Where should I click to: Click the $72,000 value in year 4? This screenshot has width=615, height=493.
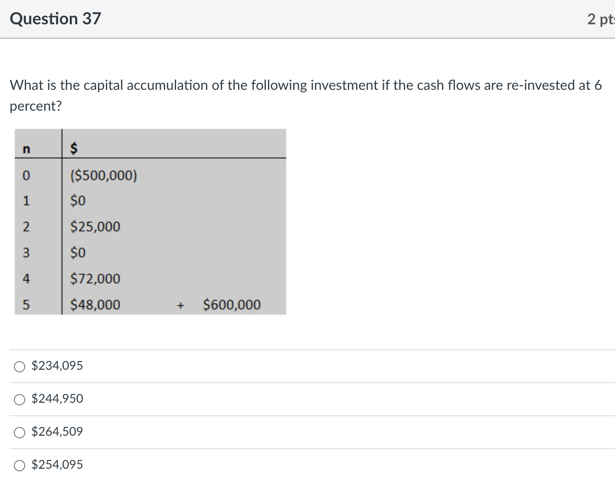(95, 279)
